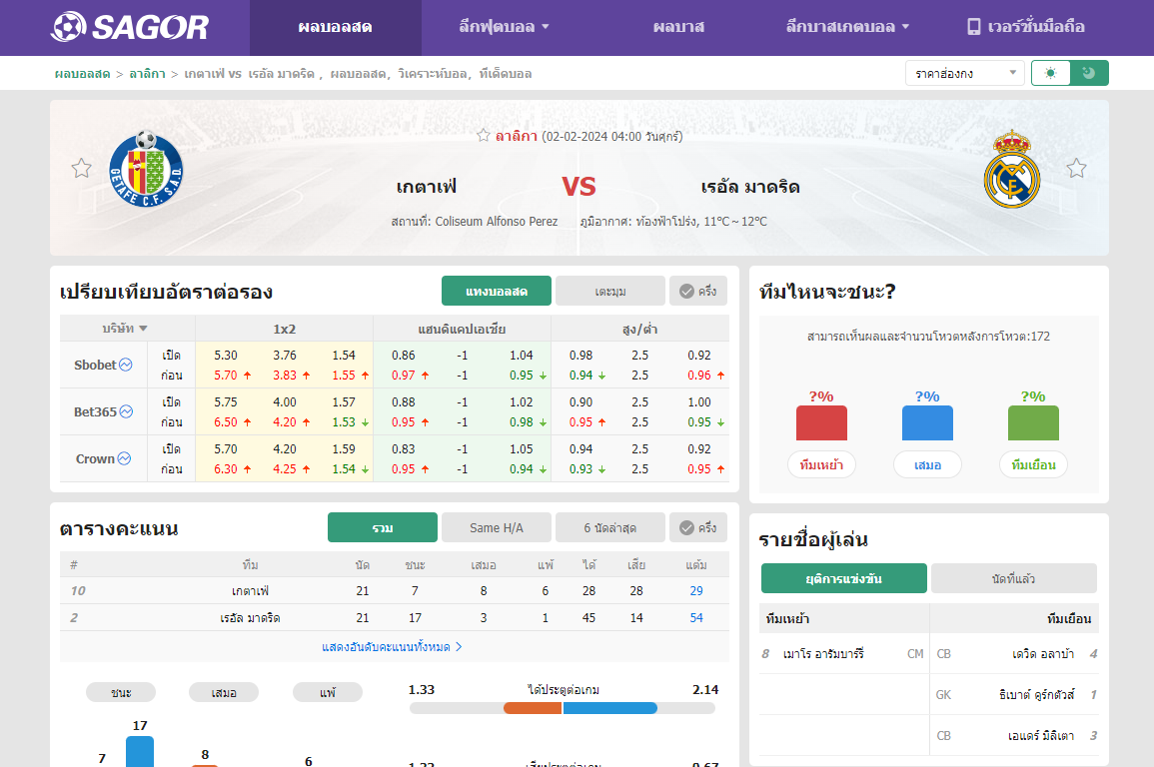
Task: Sort by company dropdown arrow
Action: (144, 329)
